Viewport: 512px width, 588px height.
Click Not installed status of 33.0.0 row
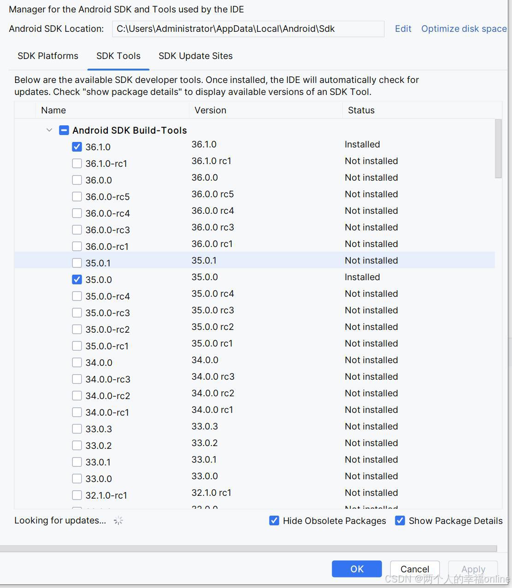tap(371, 476)
